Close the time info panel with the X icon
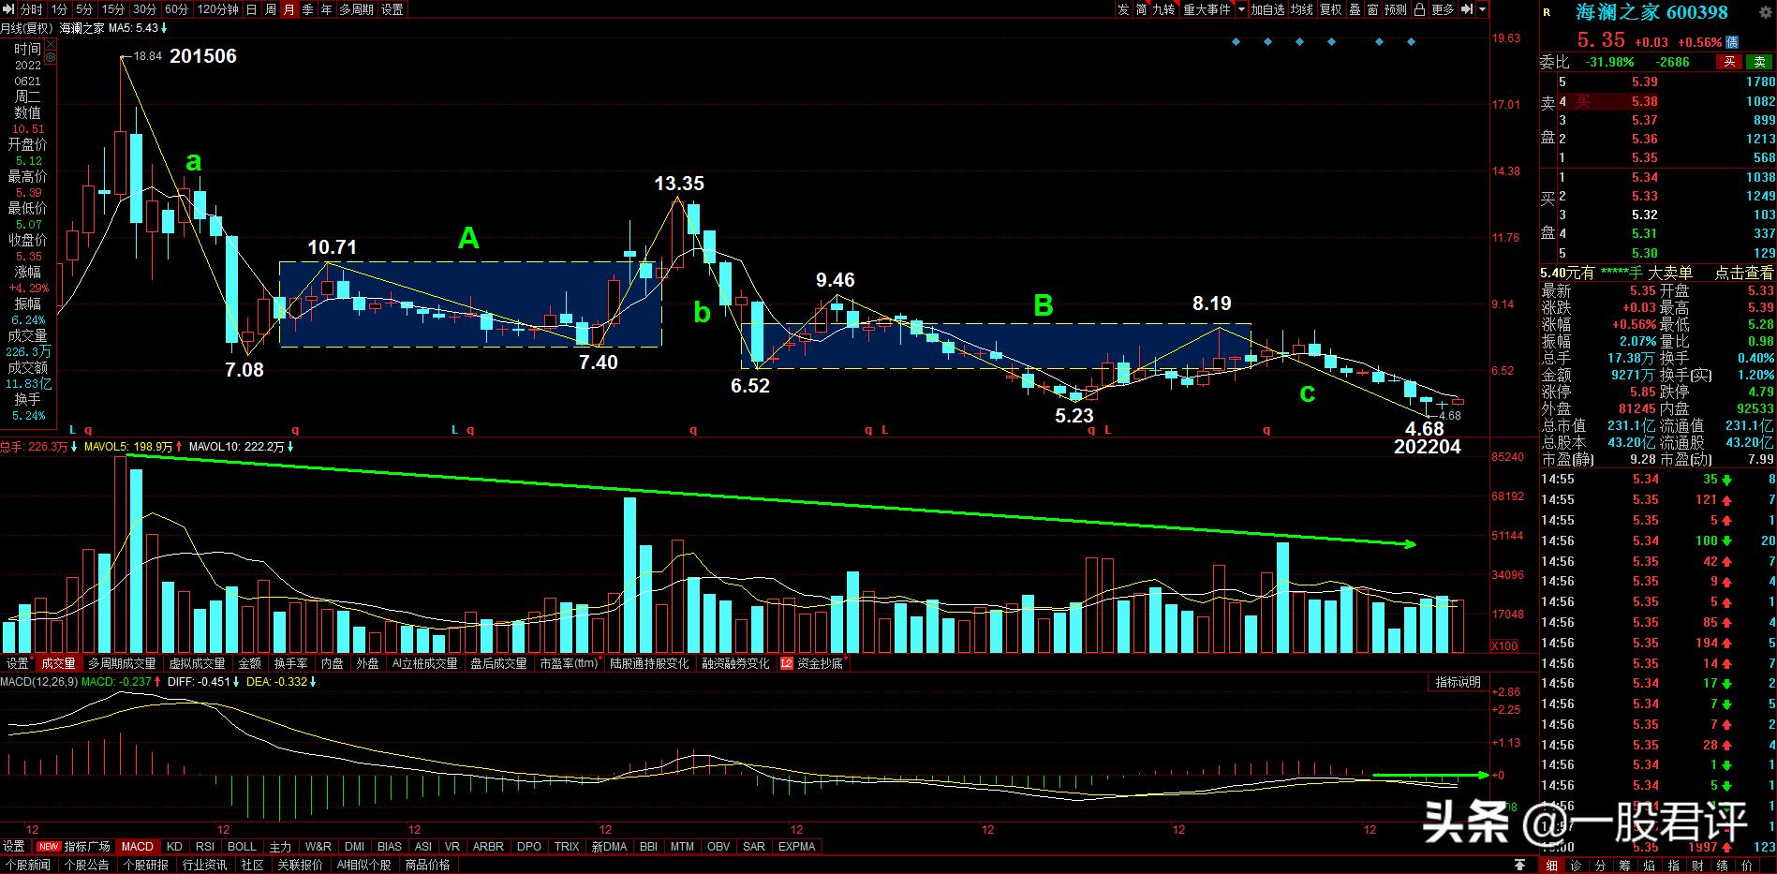Image resolution: width=1777 pixels, height=874 pixels. [51, 44]
